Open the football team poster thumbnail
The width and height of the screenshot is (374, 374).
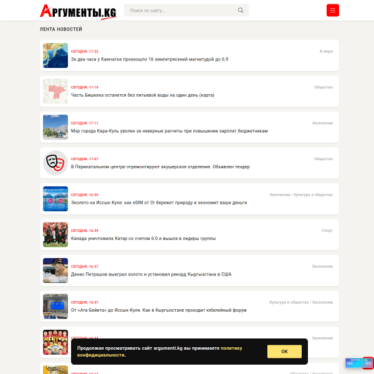pyautogui.click(x=55, y=342)
